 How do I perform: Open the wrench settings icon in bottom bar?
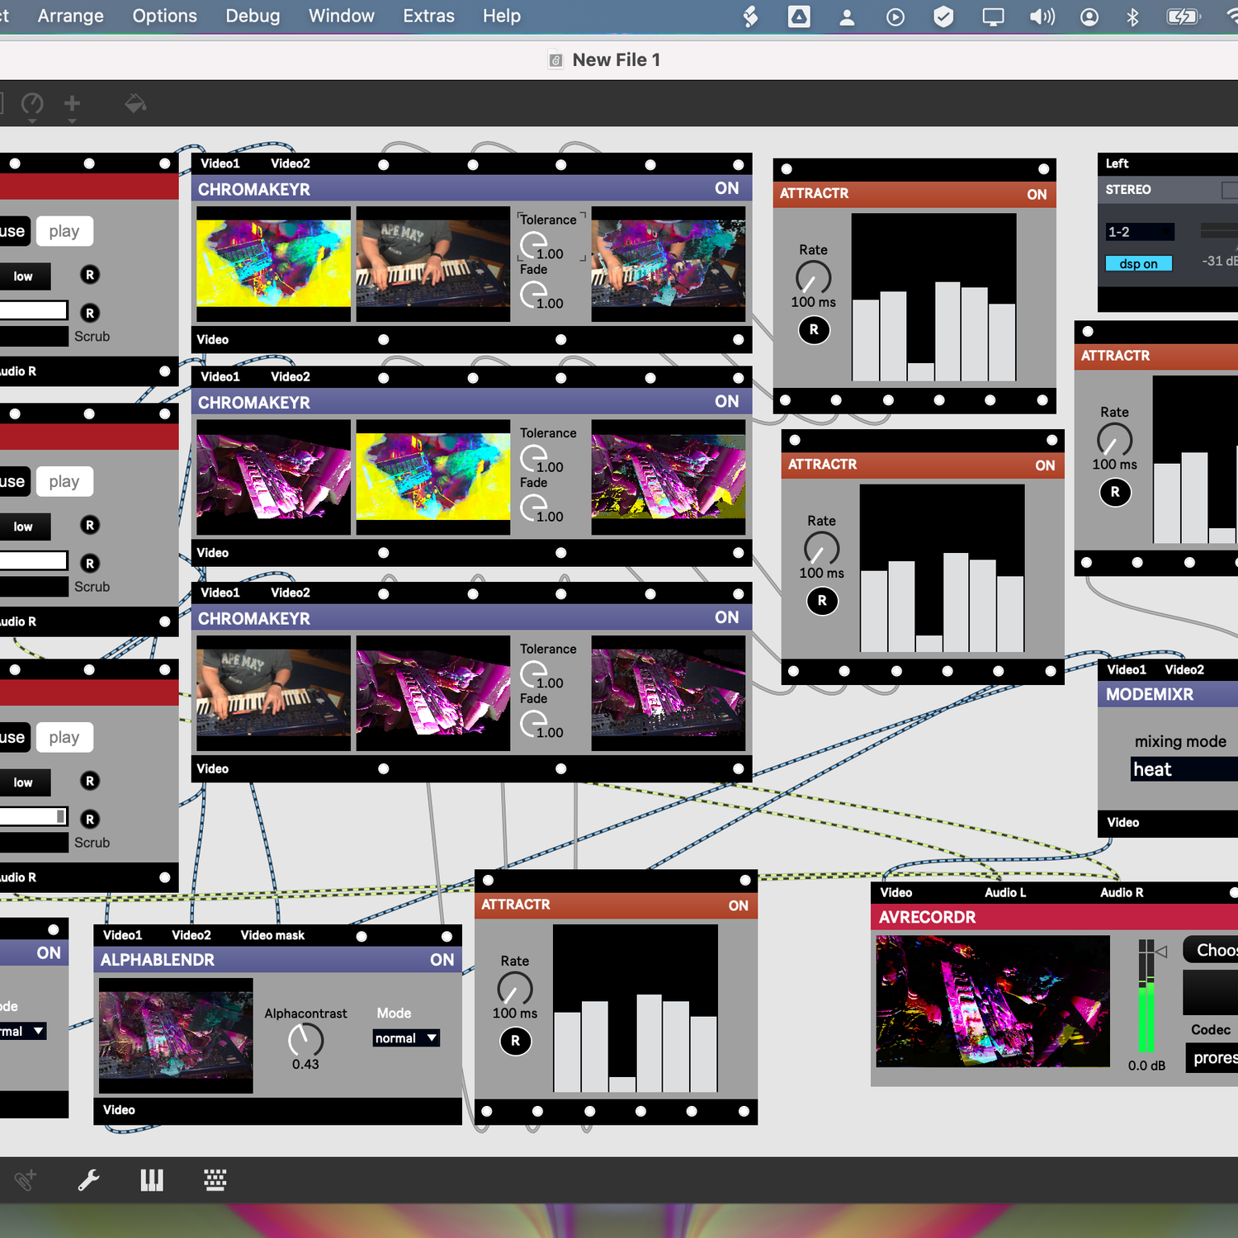[88, 1180]
